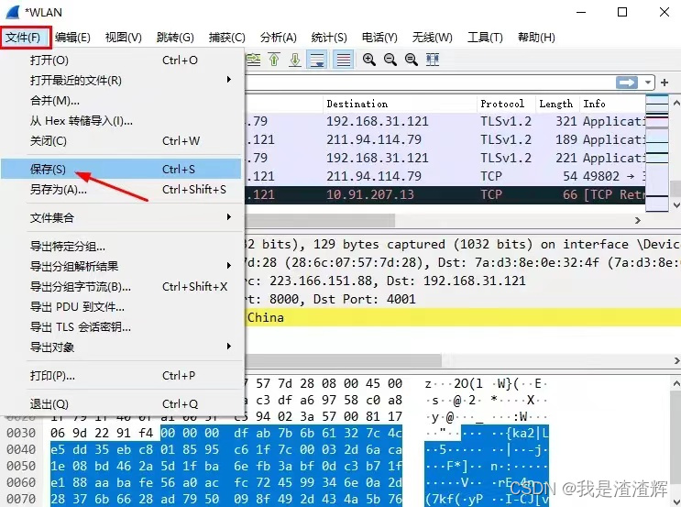
Task: Expand 导出分组解析结果 submenu
Action: [121, 266]
